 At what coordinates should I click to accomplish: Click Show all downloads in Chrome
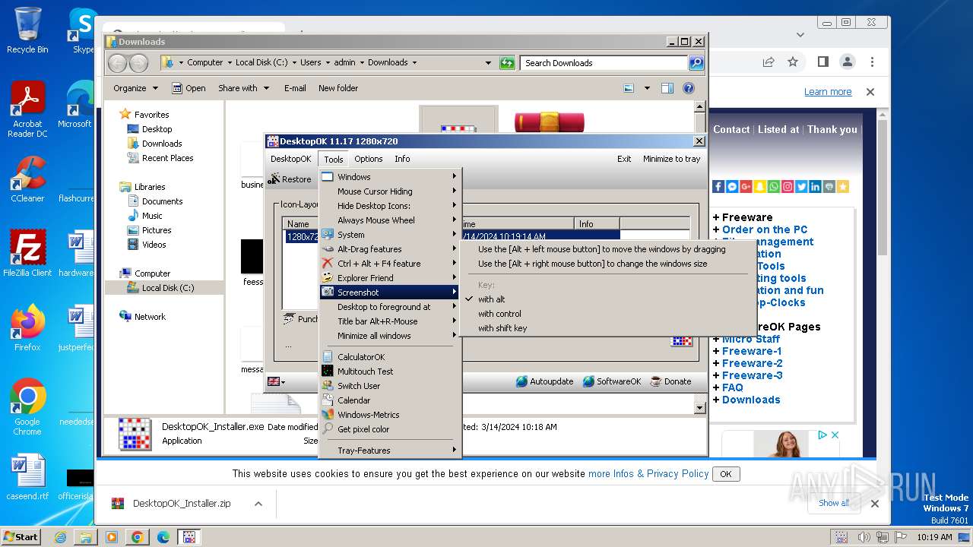coord(834,503)
